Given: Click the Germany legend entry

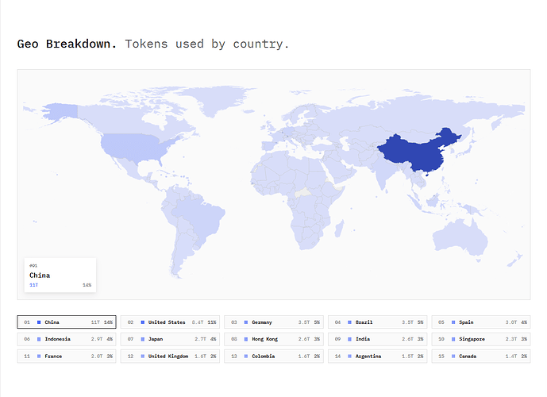Looking at the screenshot, I should click(274, 322).
